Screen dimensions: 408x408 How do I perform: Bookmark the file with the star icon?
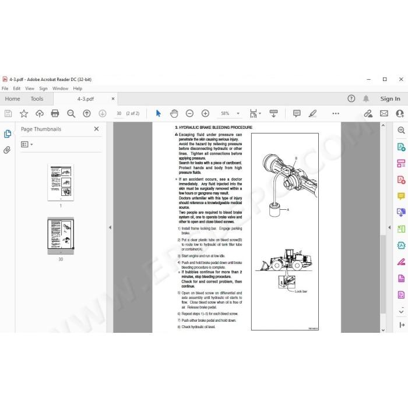24,114
